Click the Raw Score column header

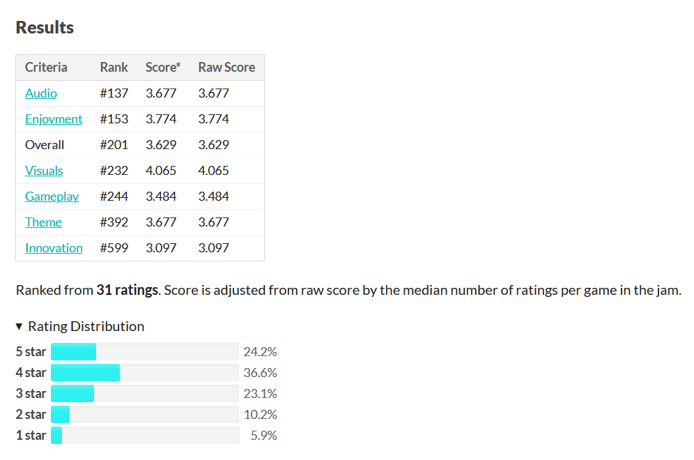pos(226,68)
